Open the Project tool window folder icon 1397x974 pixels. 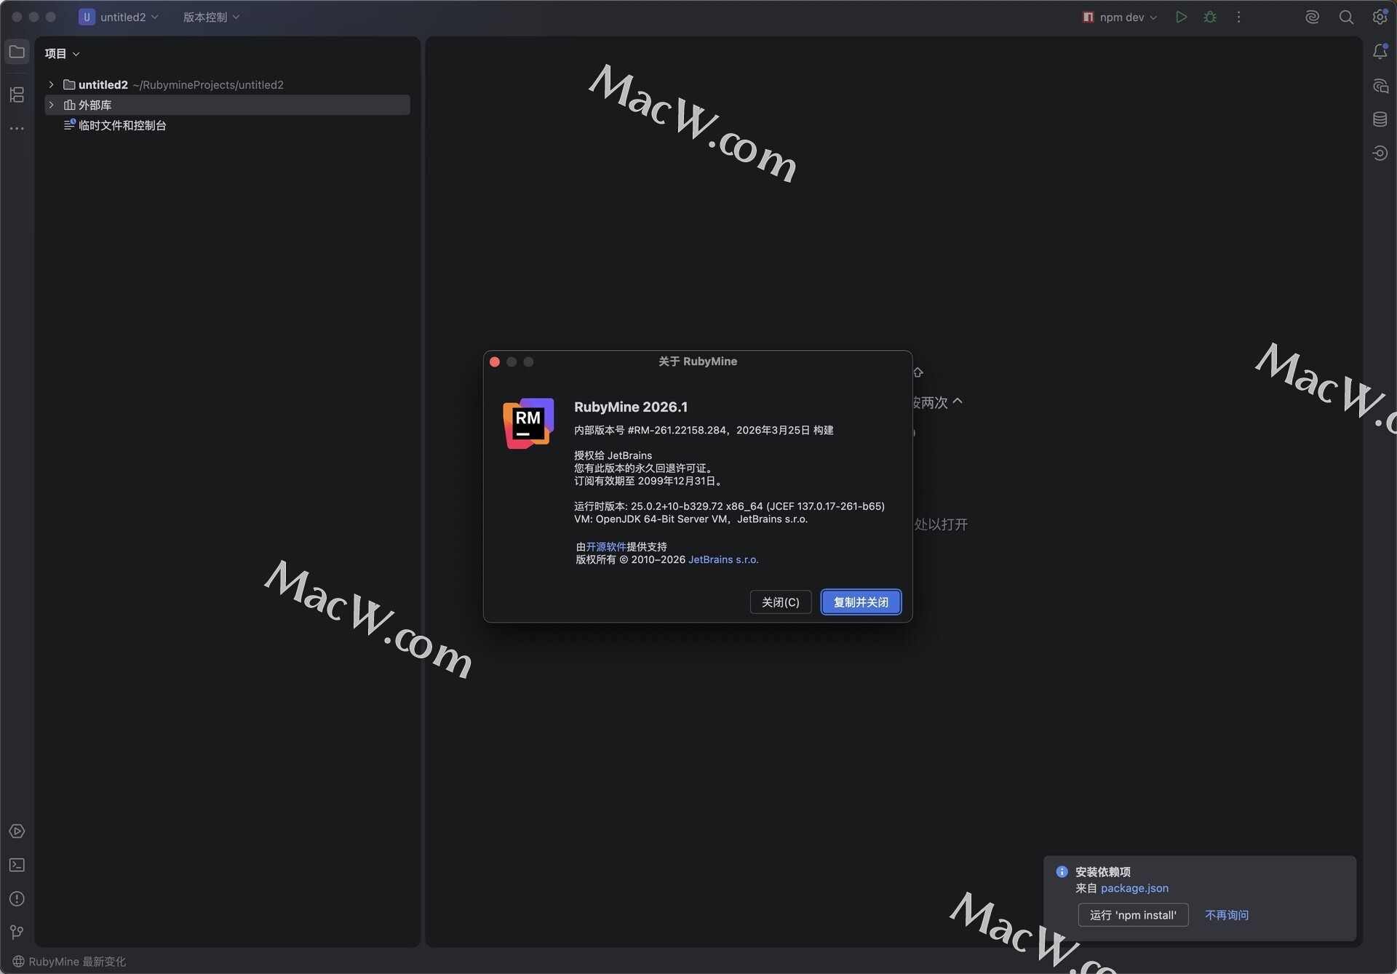17,52
